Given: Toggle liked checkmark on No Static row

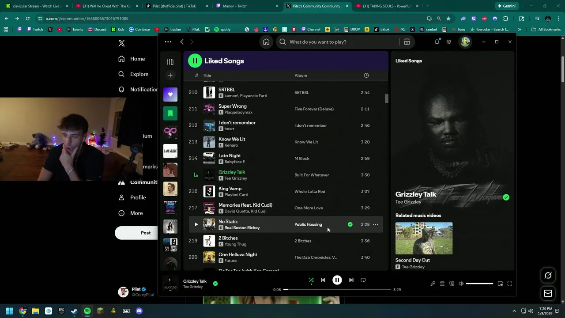Looking at the screenshot, I should 350,224.
